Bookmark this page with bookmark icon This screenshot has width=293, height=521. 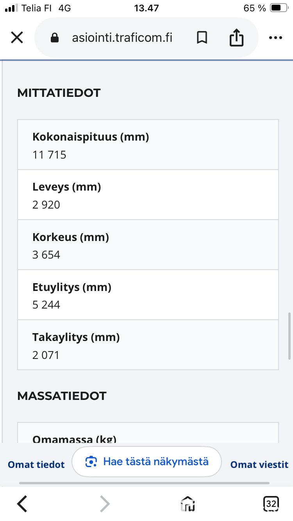(x=202, y=38)
